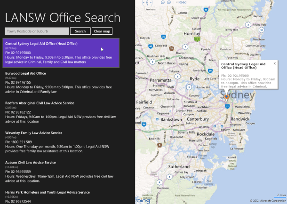Zoom in on the map
The width and height of the screenshot is (287, 204).
pos(169,2)
